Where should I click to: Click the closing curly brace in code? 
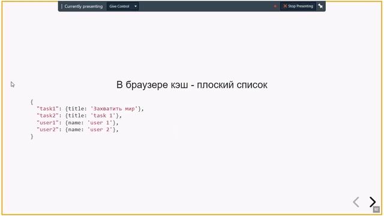[32, 136]
